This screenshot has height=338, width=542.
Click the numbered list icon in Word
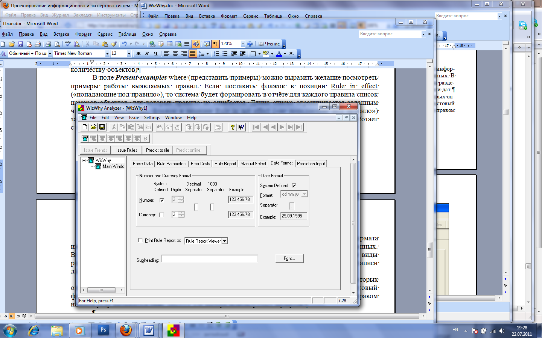click(x=216, y=54)
